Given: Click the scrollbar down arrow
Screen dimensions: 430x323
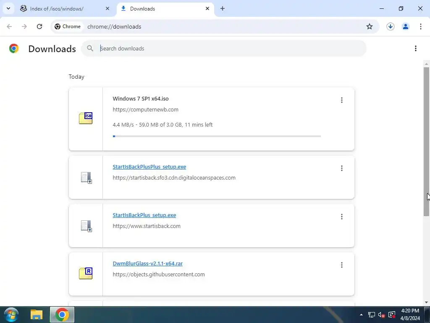Looking at the screenshot, I should click(426, 302).
